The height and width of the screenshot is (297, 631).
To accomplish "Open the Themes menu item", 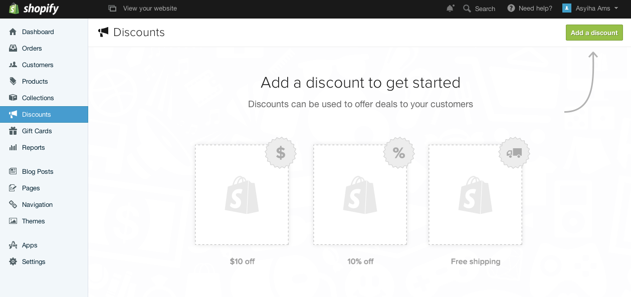I will pyautogui.click(x=33, y=221).
